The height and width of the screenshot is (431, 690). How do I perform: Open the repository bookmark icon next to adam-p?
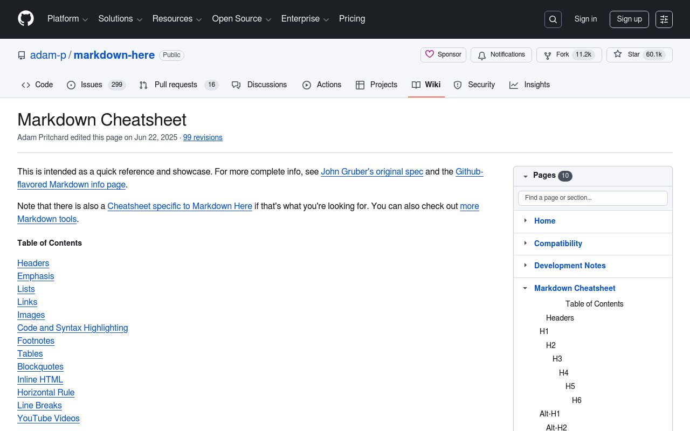[x=21, y=55]
